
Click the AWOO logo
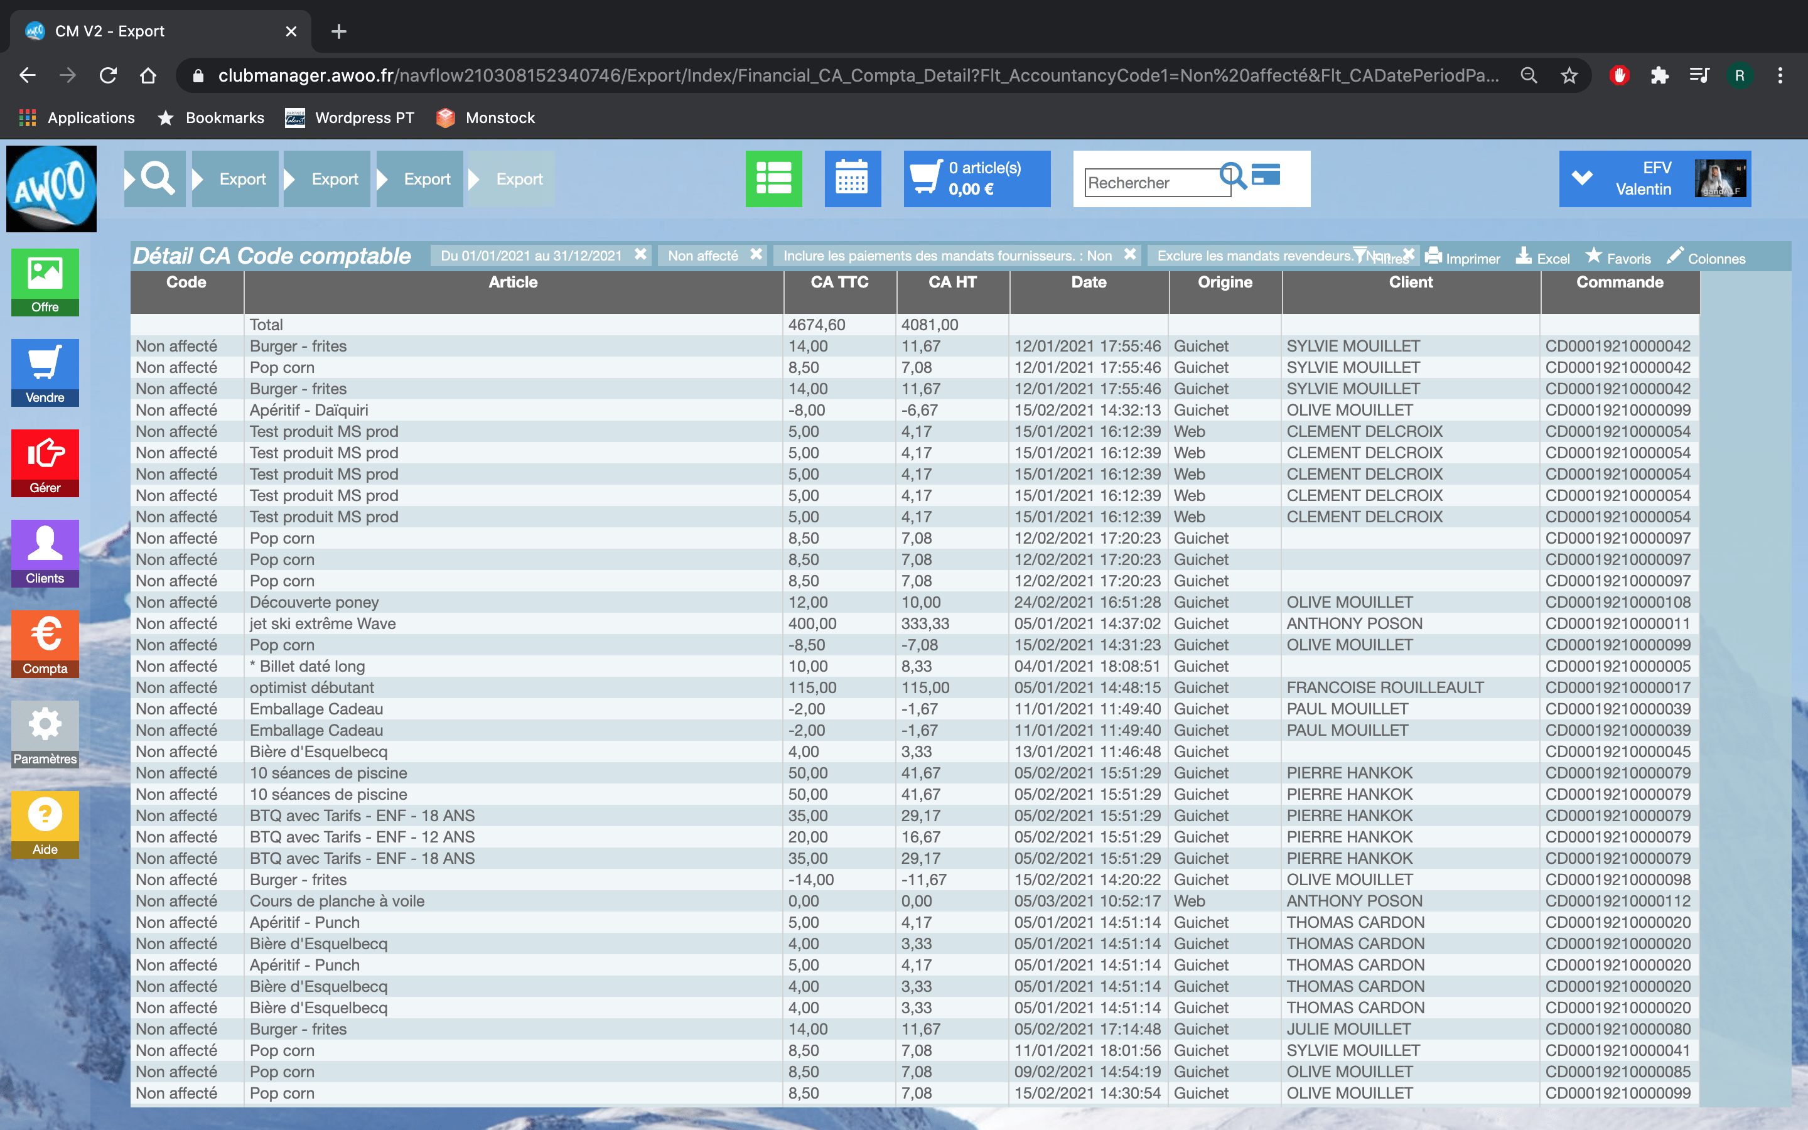click(x=51, y=188)
